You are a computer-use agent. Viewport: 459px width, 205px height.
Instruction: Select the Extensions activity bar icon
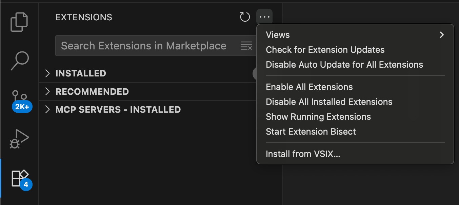coord(20,178)
